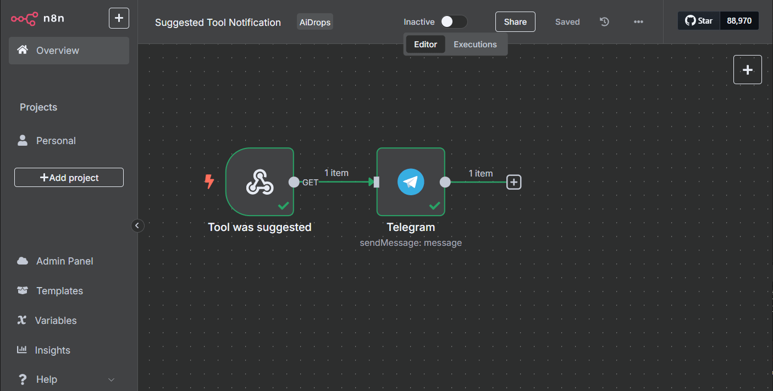Click the GitHub Star button
The image size is (773, 391).
(699, 21)
